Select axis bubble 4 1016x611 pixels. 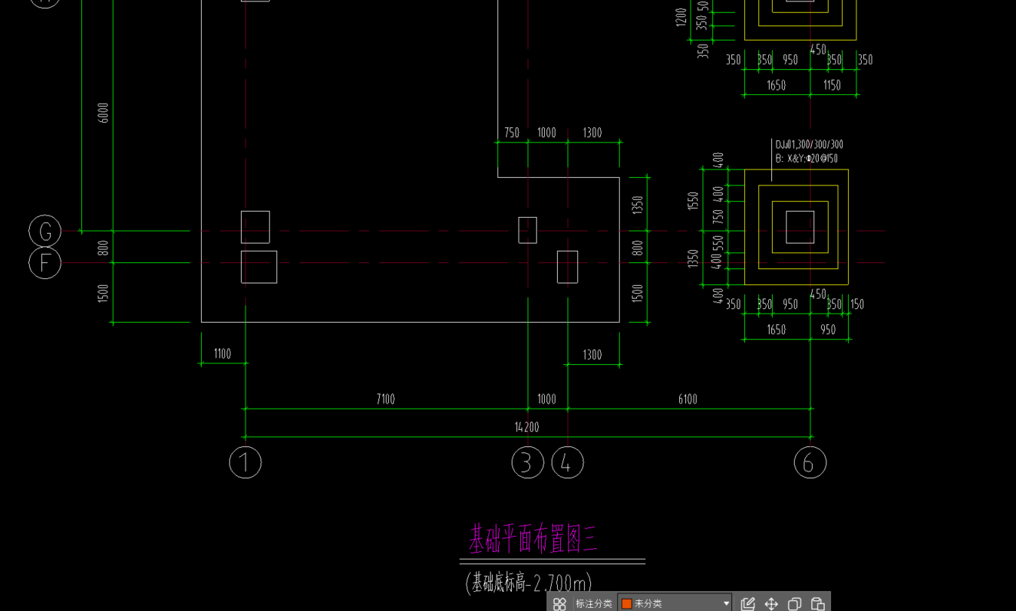point(567,462)
